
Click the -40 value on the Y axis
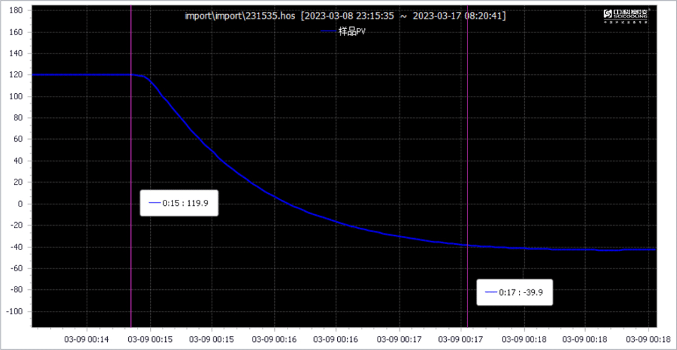point(17,247)
